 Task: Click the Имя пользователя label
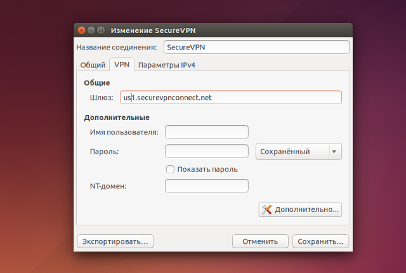tap(124, 132)
